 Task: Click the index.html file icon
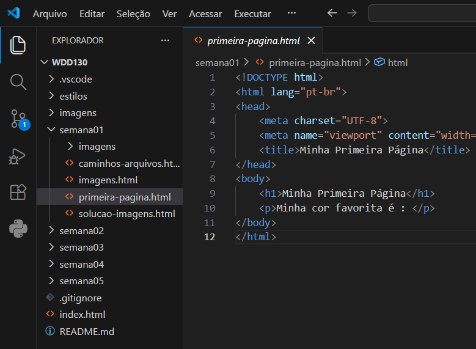click(50, 314)
